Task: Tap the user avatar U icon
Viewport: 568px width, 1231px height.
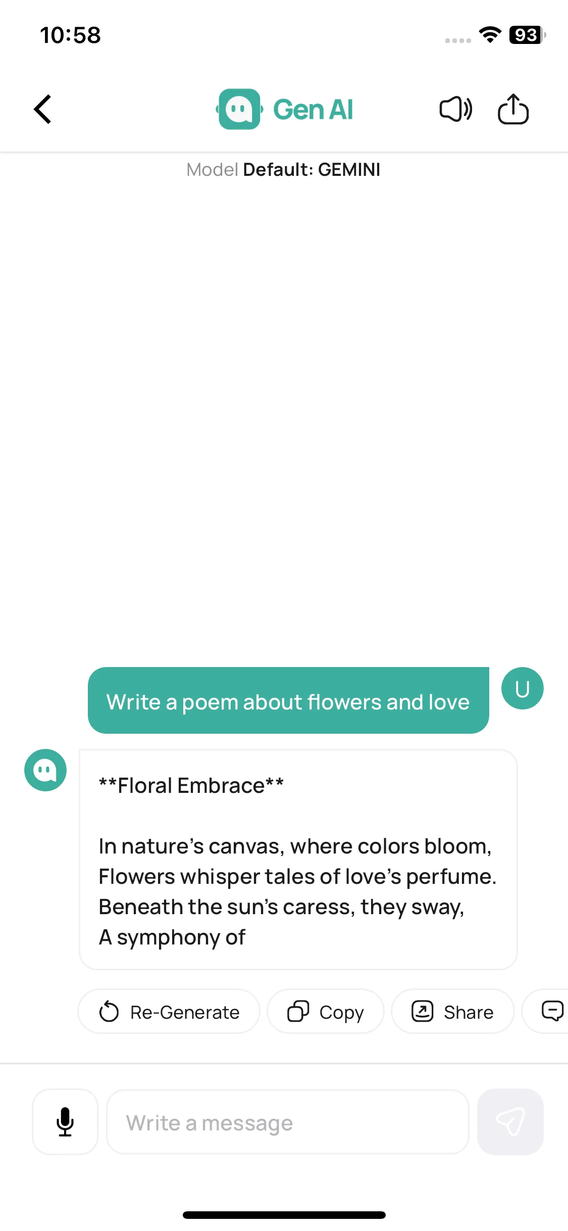Action: pos(522,688)
